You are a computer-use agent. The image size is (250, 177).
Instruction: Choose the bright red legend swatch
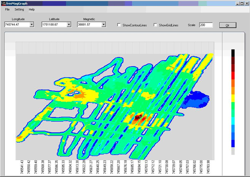tap(233, 76)
